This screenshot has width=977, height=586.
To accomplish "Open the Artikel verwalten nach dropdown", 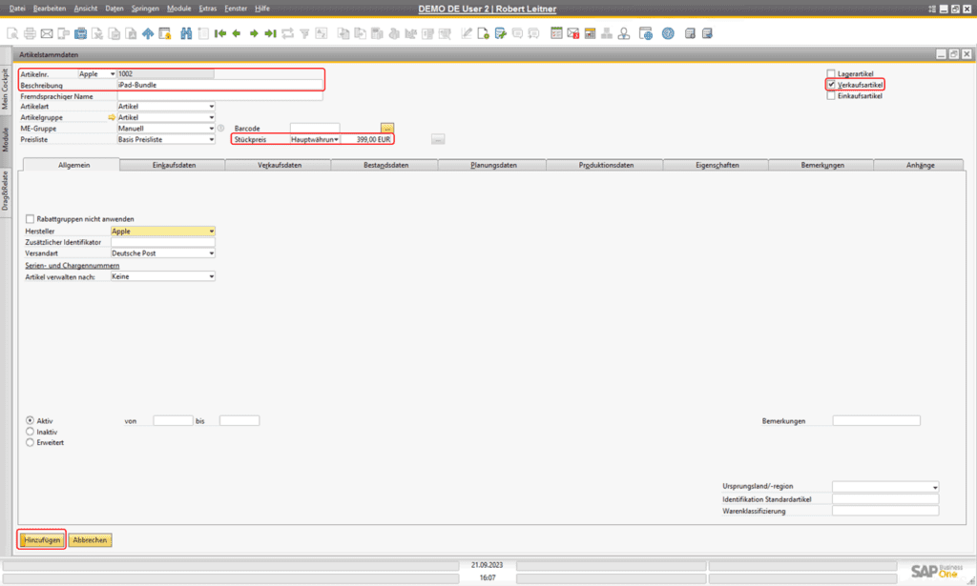I will (x=162, y=277).
